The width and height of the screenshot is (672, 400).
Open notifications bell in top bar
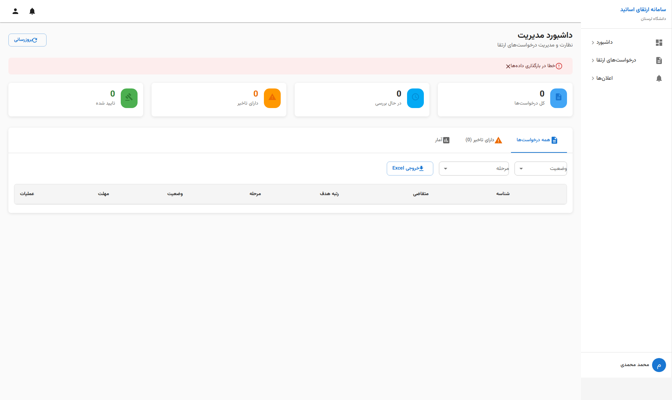[32, 11]
